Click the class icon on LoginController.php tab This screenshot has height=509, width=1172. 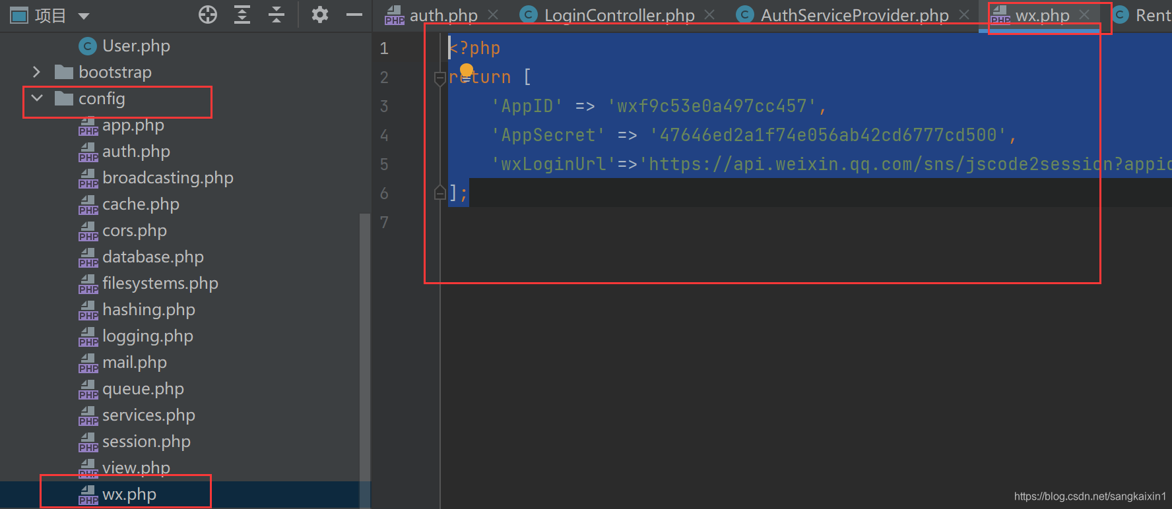(529, 15)
